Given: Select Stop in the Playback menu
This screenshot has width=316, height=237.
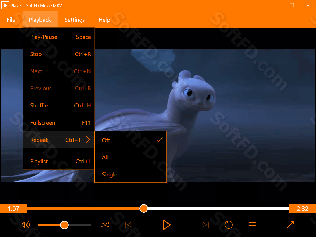Looking at the screenshot, I should [x=59, y=54].
